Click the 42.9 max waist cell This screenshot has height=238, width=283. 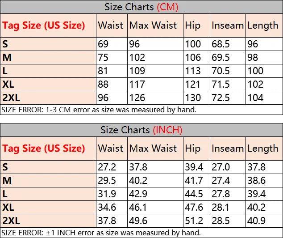(138, 194)
